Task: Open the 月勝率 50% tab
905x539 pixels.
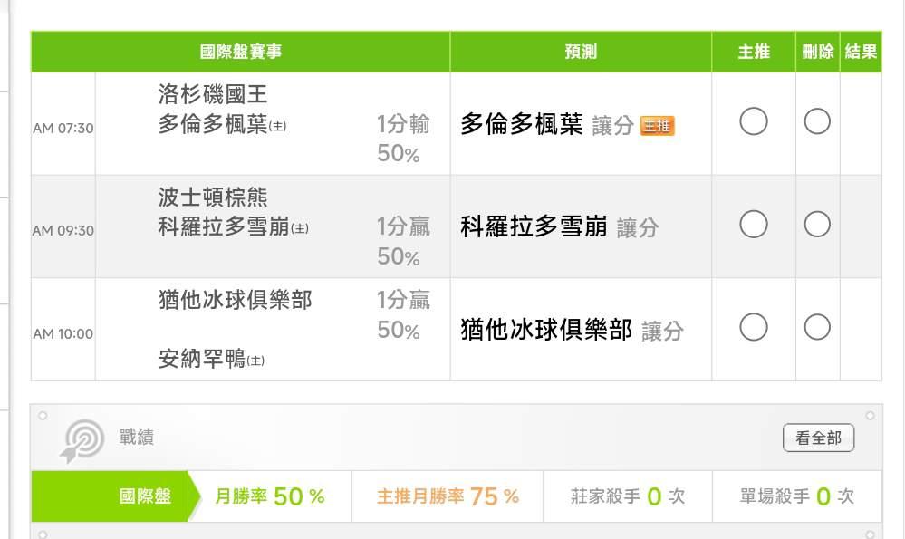Action: pyautogui.click(x=269, y=496)
